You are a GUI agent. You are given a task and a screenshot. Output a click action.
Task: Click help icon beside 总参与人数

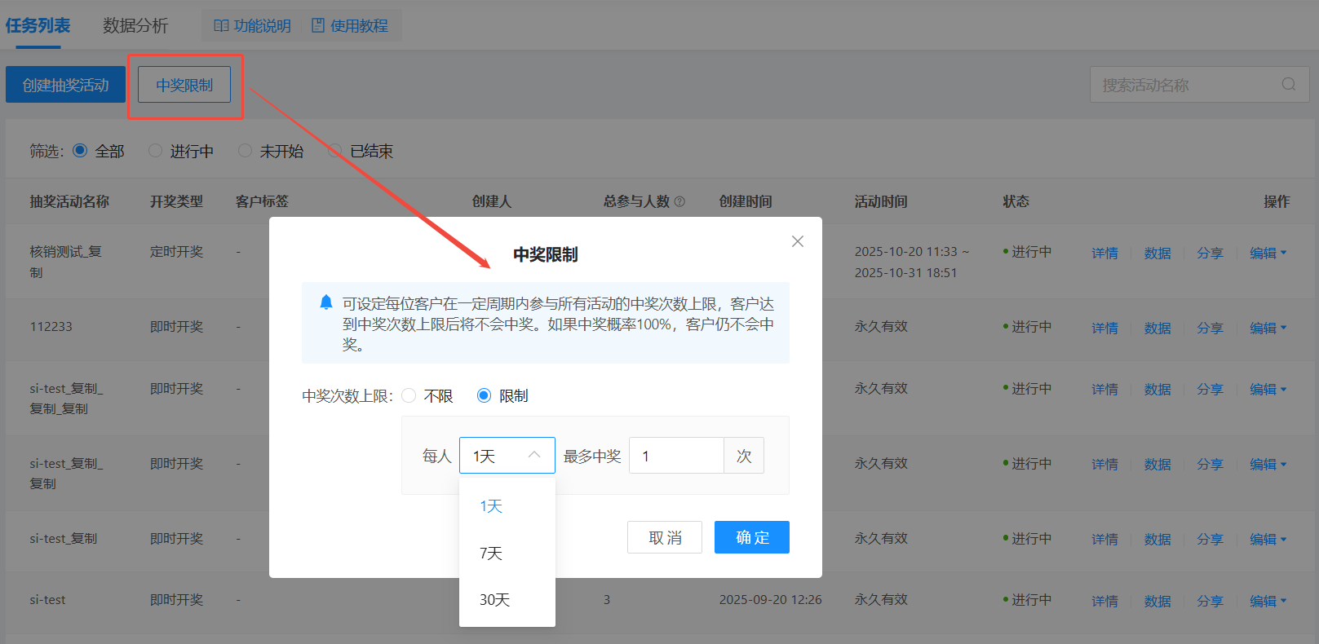pyautogui.click(x=679, y=201)
